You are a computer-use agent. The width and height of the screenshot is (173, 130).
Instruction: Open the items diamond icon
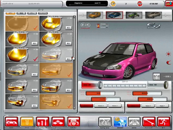58,122
